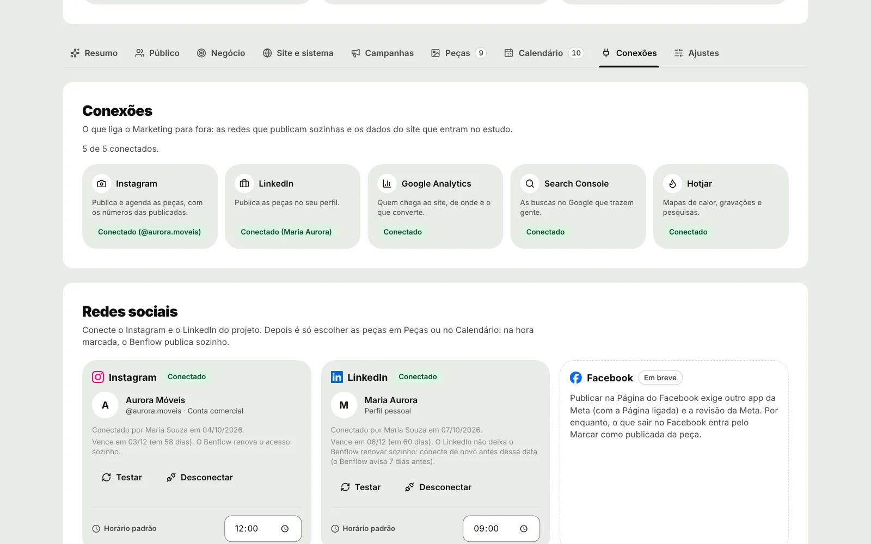The image size is (871, 544).
Task: Click the LinkedIn 09:00 default time field
Action: click(x=501, y=529)
